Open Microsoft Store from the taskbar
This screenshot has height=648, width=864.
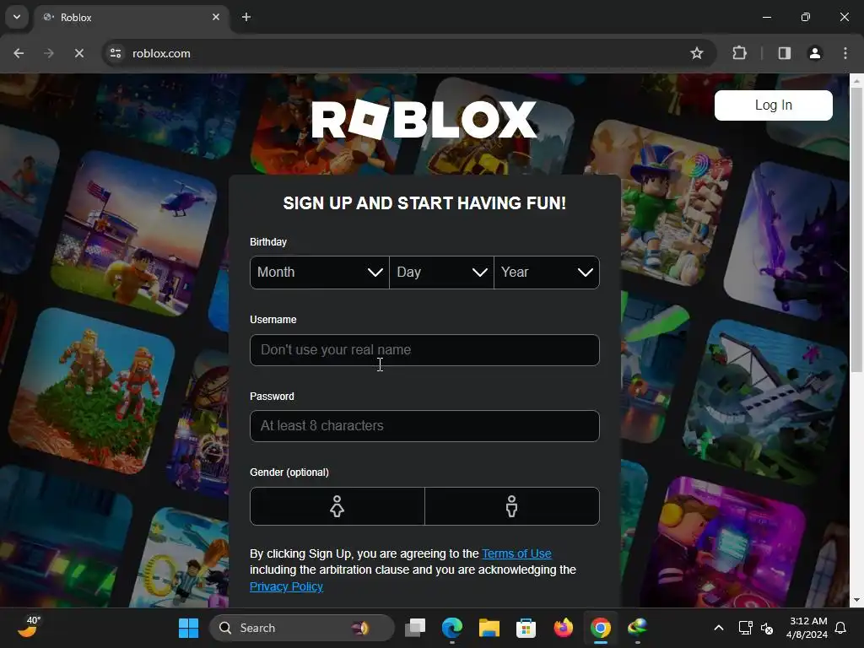click(526, 628)
